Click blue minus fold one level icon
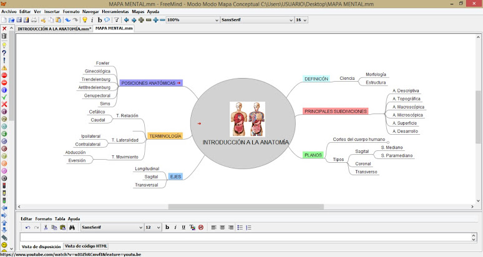The image size is (483, 257). click(x=162, y=20)
